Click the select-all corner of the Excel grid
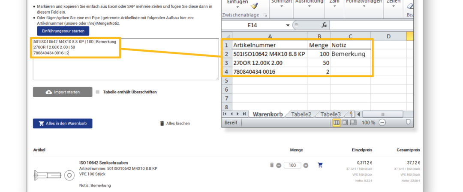Viewport: 463px width, 192px height. coord(227,36)
